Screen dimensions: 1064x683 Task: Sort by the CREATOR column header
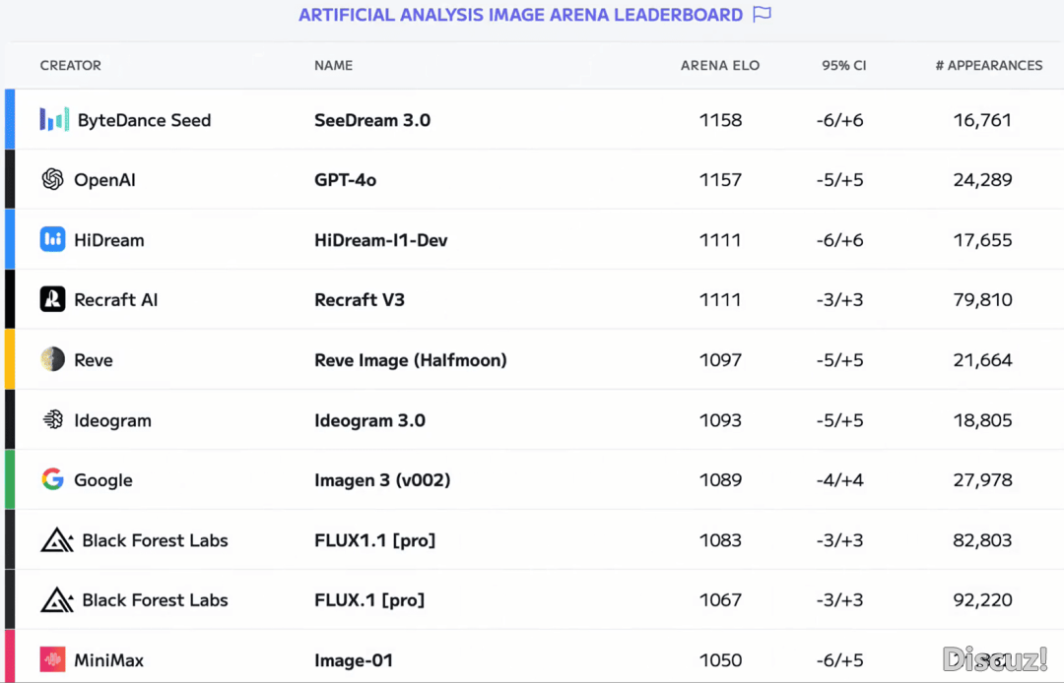71,66
